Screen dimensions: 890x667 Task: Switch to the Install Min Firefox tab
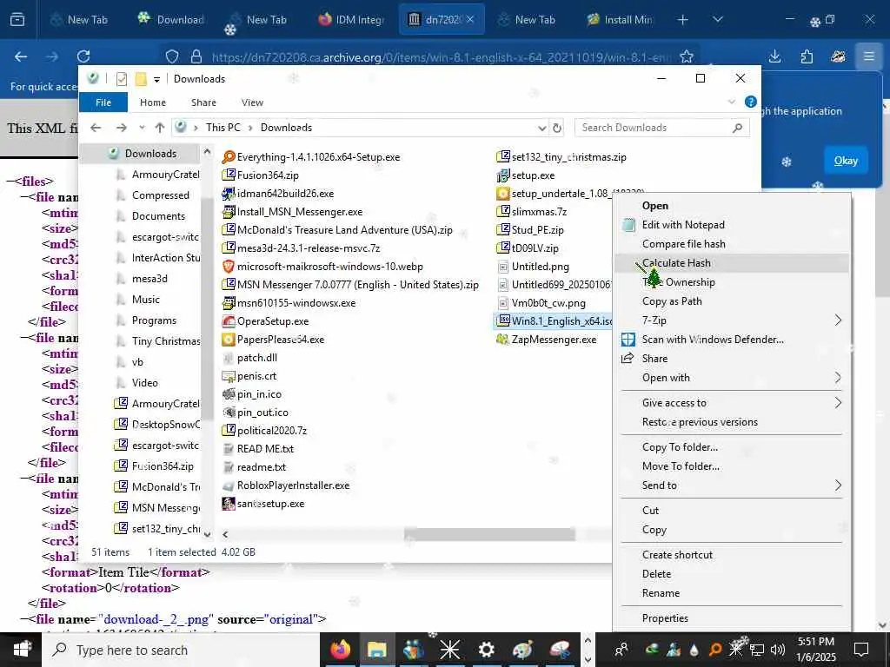click(620, 20)
